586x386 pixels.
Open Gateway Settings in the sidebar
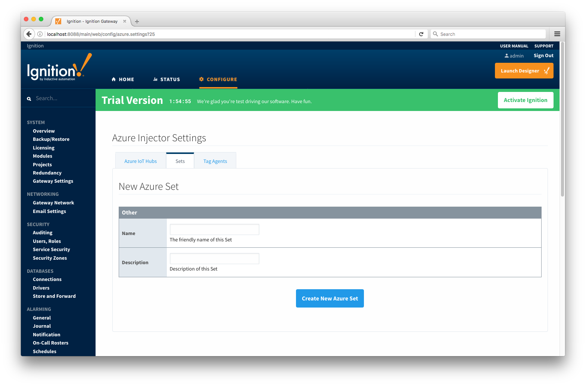pyautogui.click(x=53, y=181)
